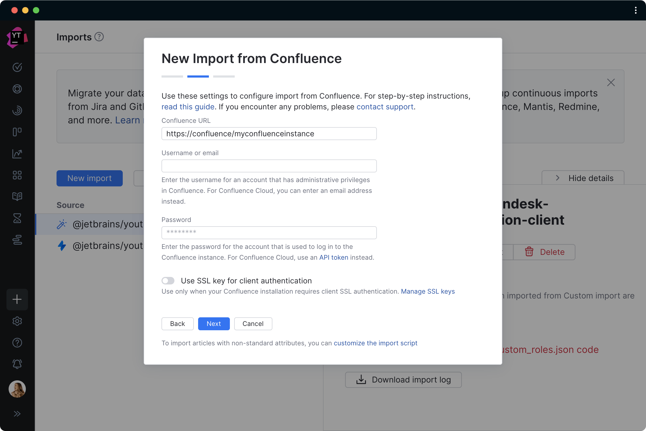The image size is (646, 431).
Task: Open Administration settings gear icon
Action: [x=17, y=321]
